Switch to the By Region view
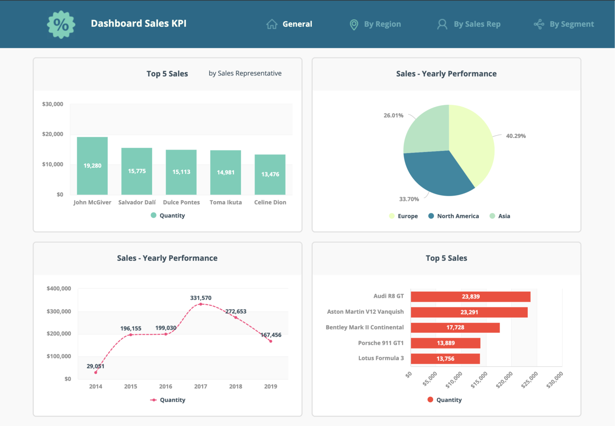The image size is (615, 426). pos(382,24)
